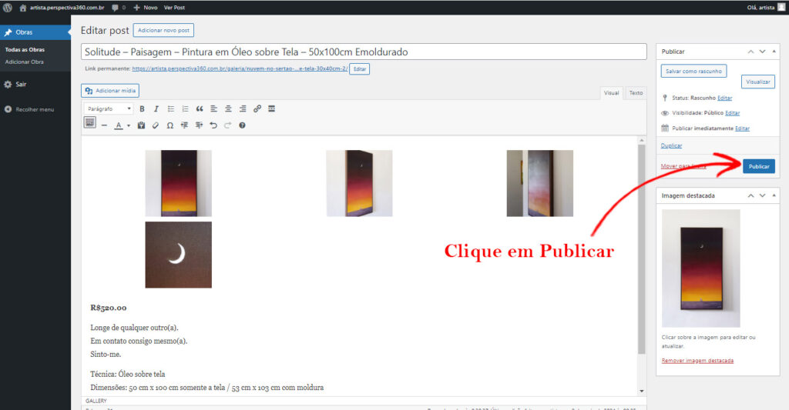The image size is (789, 410).
Task: Click the blue Publicar button
Action: 759,166
